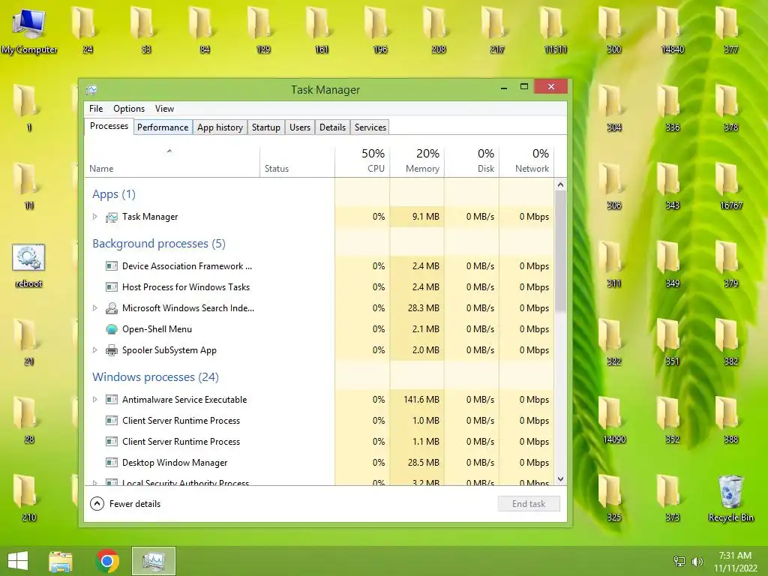
Task: Click the Task Manager taskbar button
Action: click(153, 561)
